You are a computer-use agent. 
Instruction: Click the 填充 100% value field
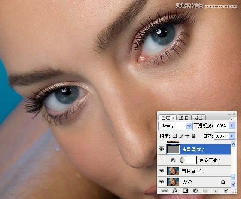coord(221,136)
